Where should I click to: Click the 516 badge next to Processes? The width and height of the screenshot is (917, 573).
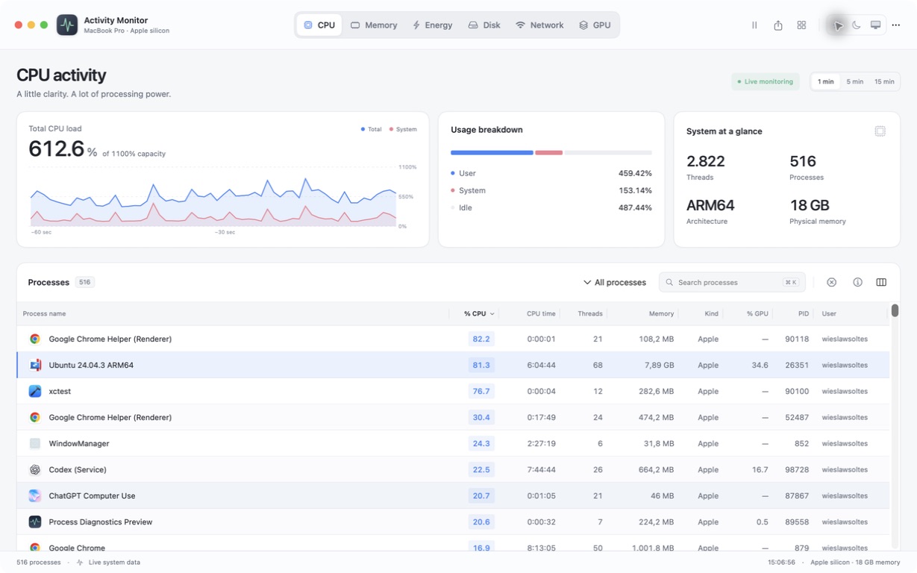click(85, 282)
